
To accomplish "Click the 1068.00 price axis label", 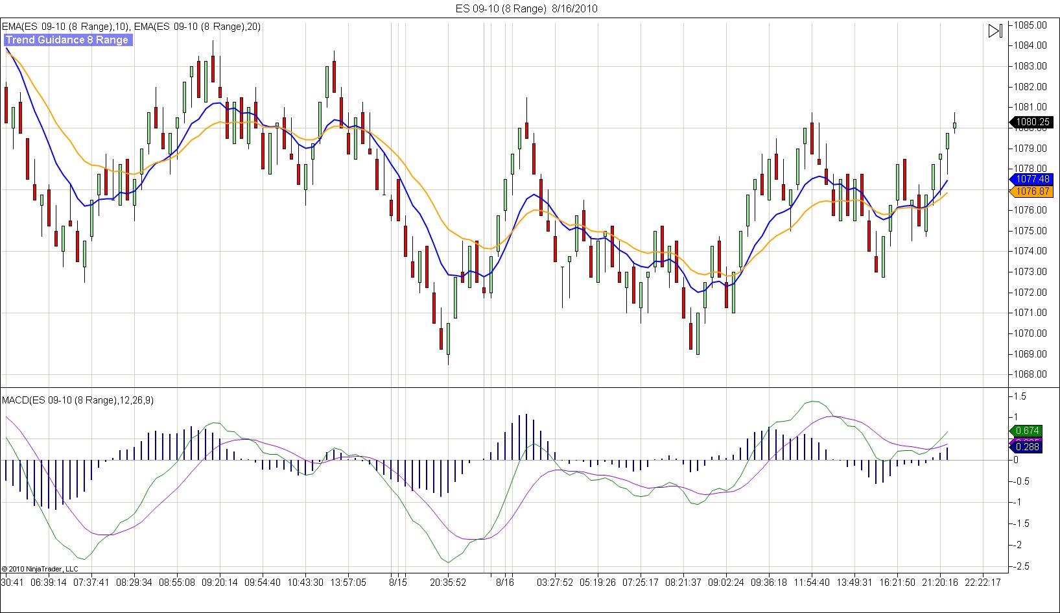I will pos(1031,374).
